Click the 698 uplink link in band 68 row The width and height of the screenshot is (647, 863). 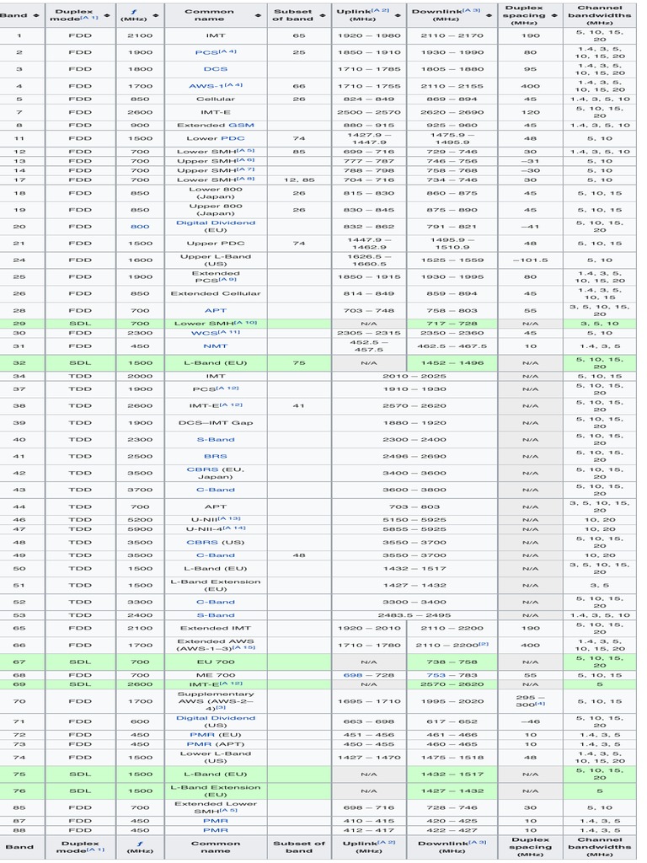tap(352, 675)
